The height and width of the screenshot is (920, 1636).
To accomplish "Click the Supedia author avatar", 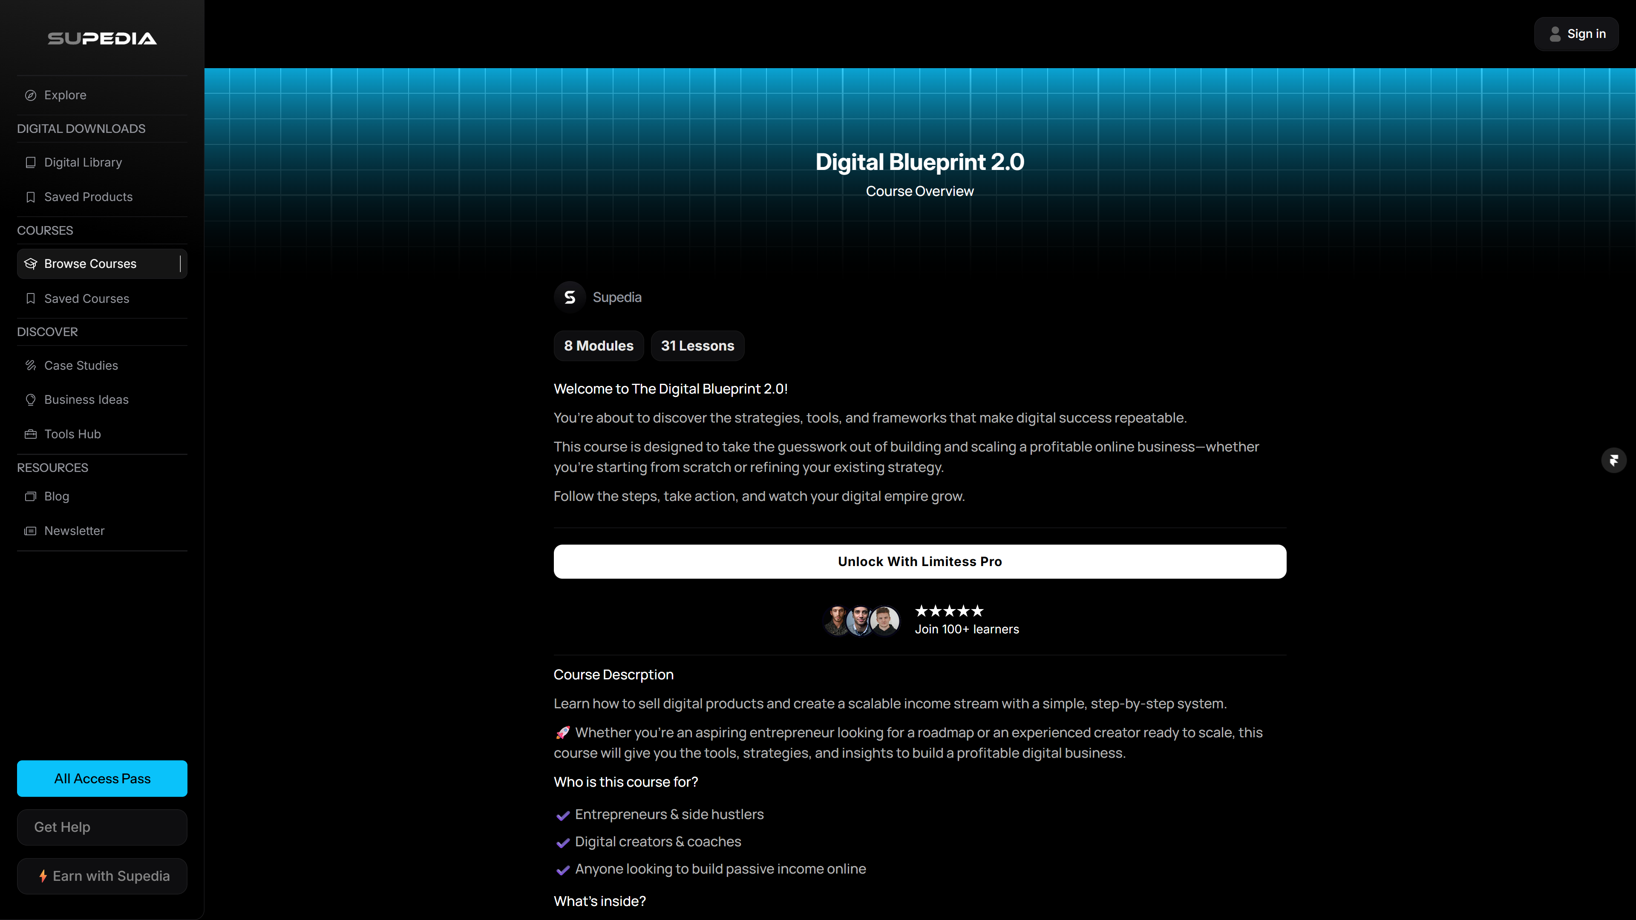I will point(570,297).
